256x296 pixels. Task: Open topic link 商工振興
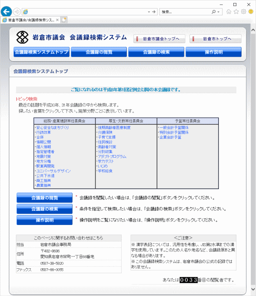pyautogui.click(x=44, y=181)
